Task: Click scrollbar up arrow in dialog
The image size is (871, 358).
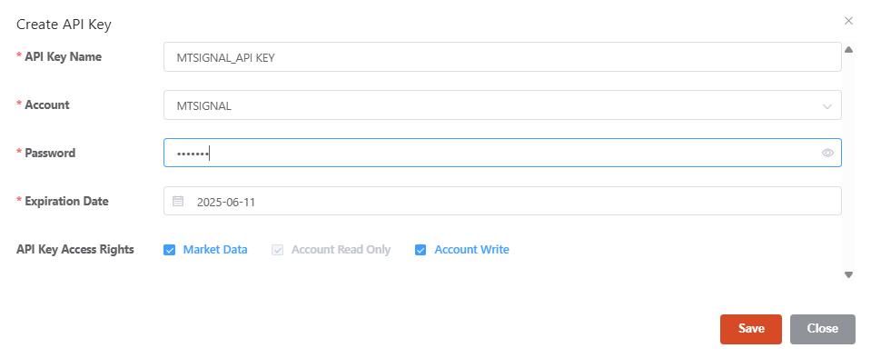Action: pyautogui.click(x=849, y=49)
